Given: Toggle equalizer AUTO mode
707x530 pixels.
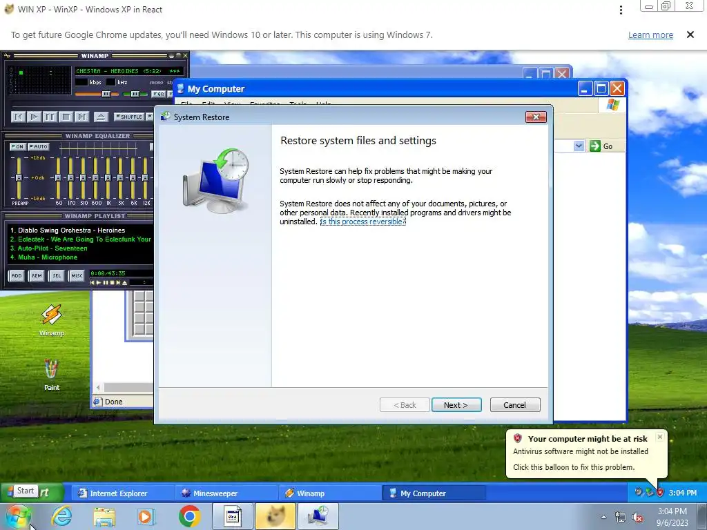Looking at the screenshot, I should [x=39, y=146].
